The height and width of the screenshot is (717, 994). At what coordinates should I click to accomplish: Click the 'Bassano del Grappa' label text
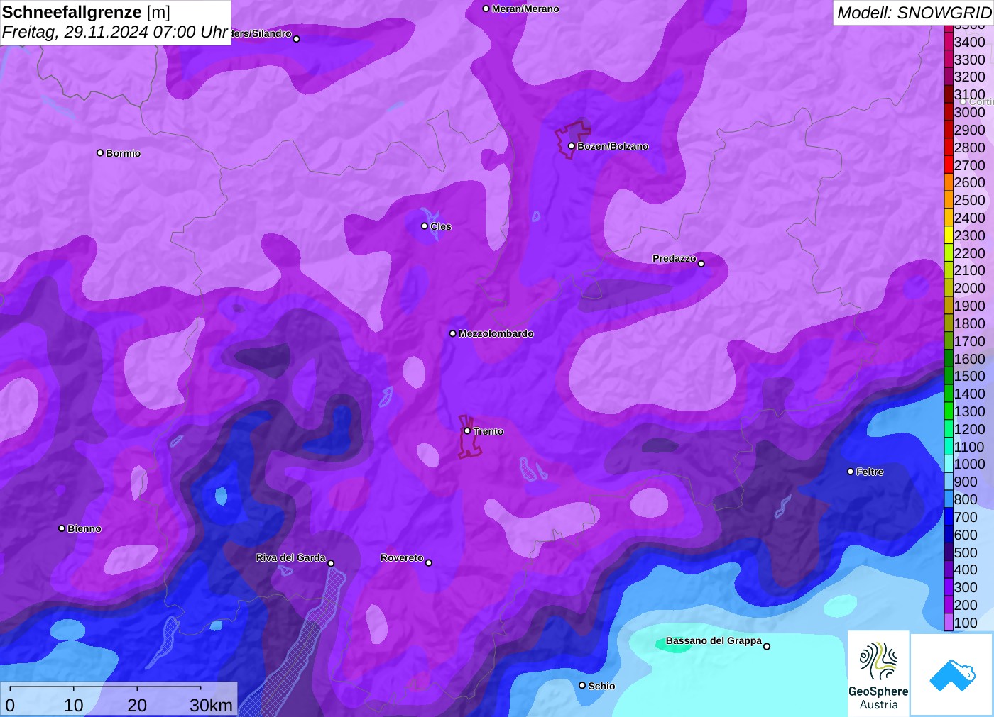coord(714,640)
